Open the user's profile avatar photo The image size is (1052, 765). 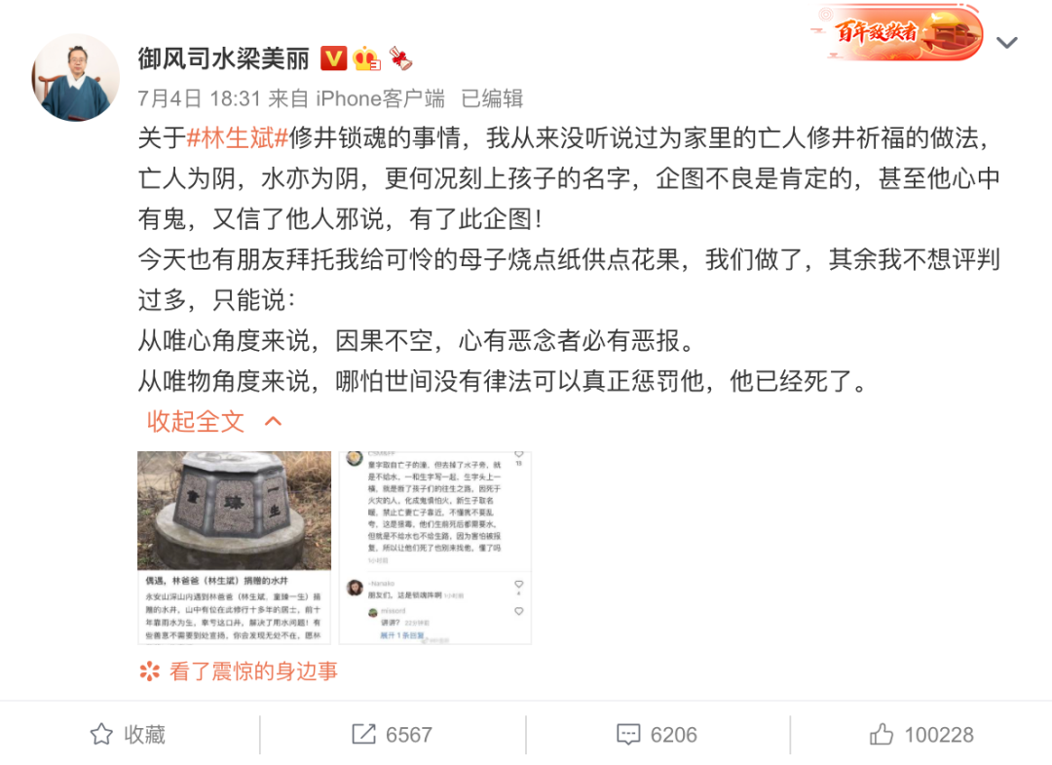75,78
